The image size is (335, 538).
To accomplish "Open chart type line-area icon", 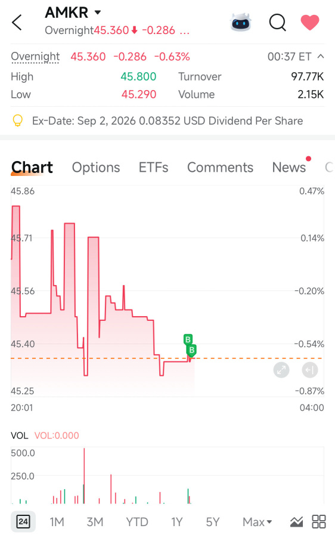I will pyautogui.click(x=296, y=522).
